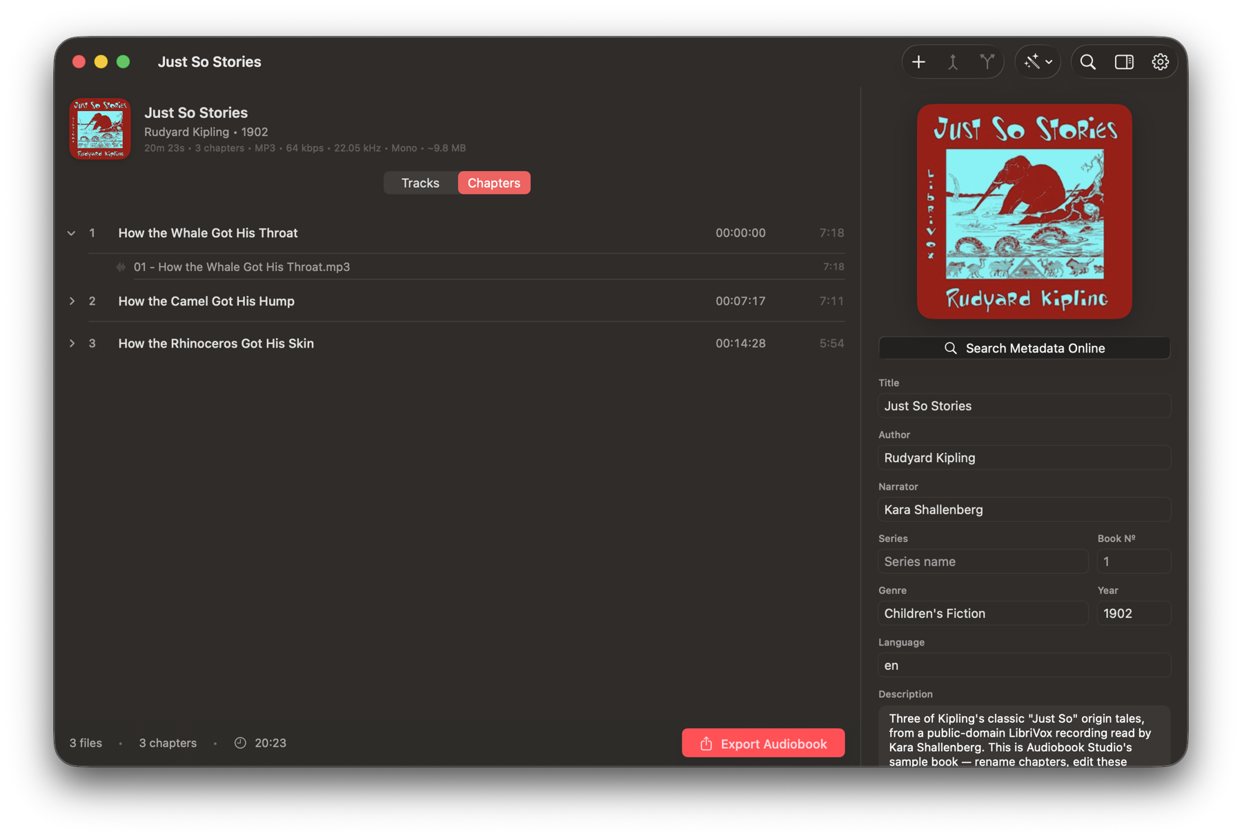Click the plus add files icon

click(x=918, y=62)
